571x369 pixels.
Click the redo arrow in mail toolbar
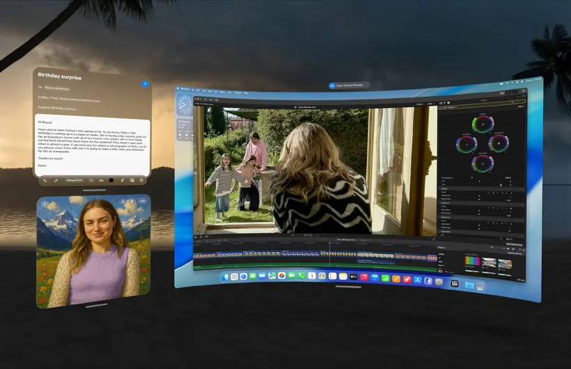click(54, 180)
